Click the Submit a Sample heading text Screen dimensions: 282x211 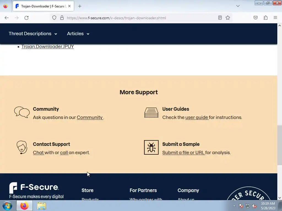tap(181, 144)
